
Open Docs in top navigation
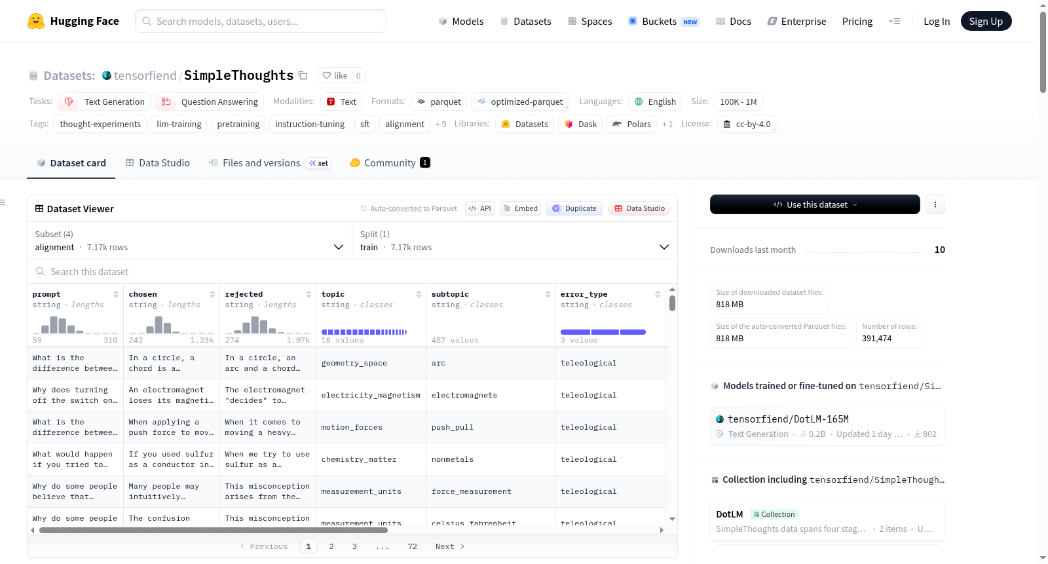pos(734,21)
